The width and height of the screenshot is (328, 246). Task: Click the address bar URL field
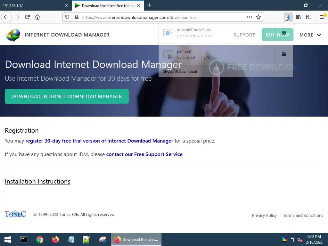(162, 17)
